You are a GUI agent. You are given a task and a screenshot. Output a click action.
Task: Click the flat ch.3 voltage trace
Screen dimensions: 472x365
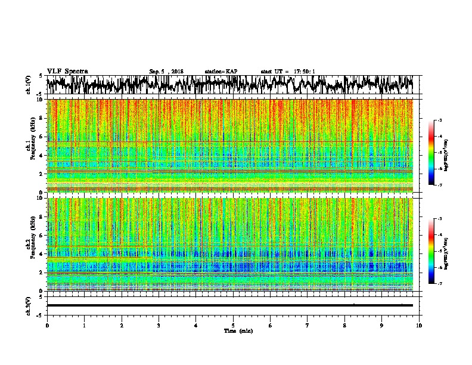coord(229,305)
